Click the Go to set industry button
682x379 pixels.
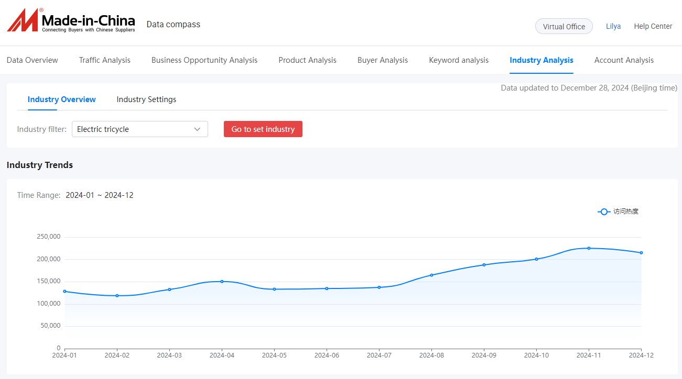pyautogui.click(x=263, y=129)
